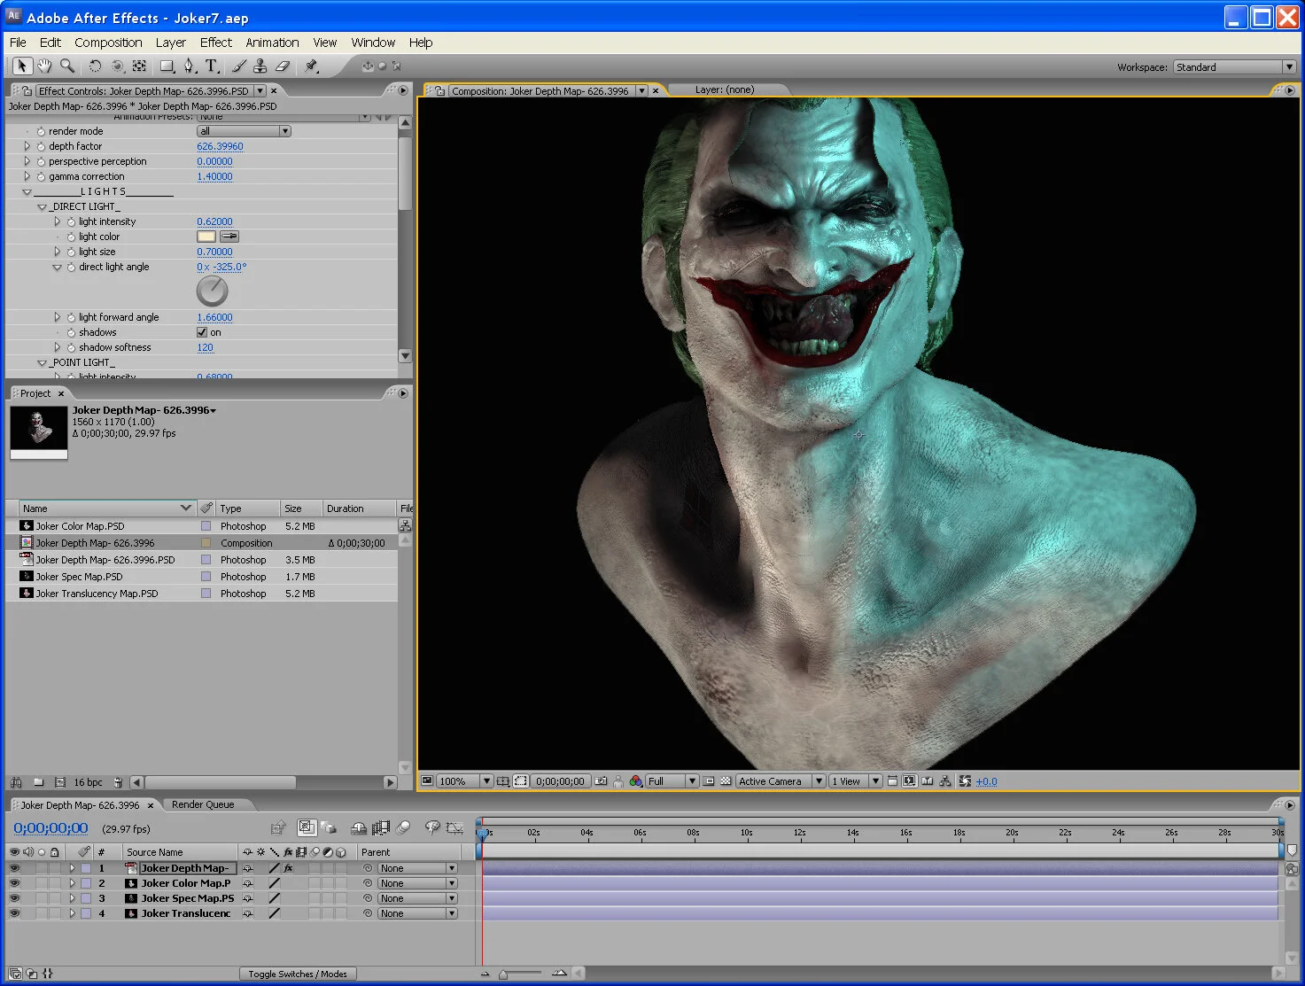1305x986 pixels.
Task: Click the snapshot camera icon in viewer
Action: coord(602,781)
